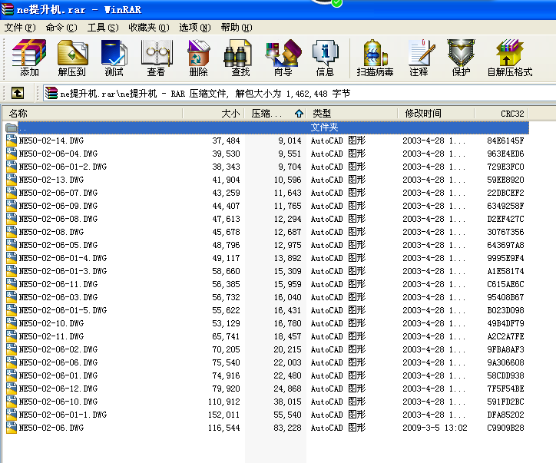Image resolution: width=556 pixels, height=463 pixels.
Task: Select the file NE50-02-06.DWG
Action: click(51, 428)
